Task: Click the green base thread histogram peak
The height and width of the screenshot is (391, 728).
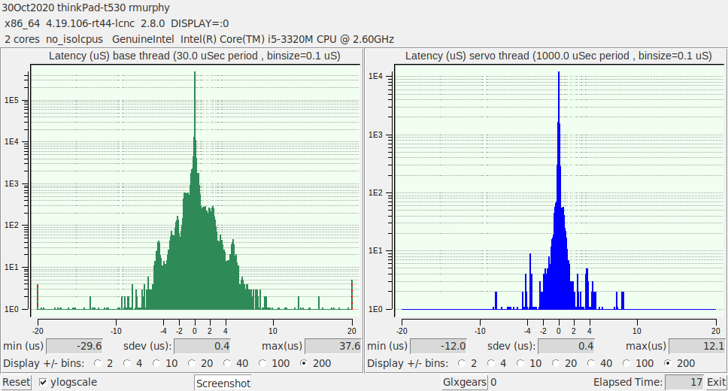Action: click(195, 74)
